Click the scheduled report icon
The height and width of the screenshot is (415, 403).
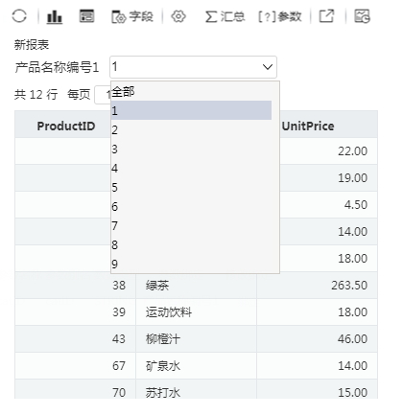362,16
